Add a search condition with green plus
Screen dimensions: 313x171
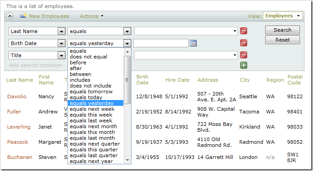(244, 65)
